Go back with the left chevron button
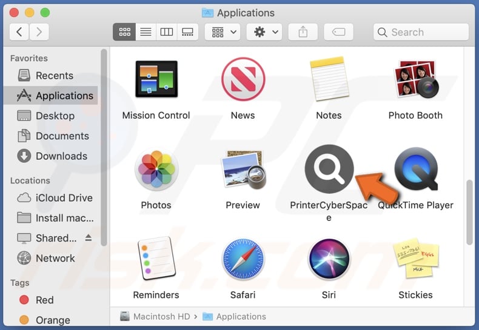The height and width of the screenshot is (330, 479). click(x=19, y=31)
